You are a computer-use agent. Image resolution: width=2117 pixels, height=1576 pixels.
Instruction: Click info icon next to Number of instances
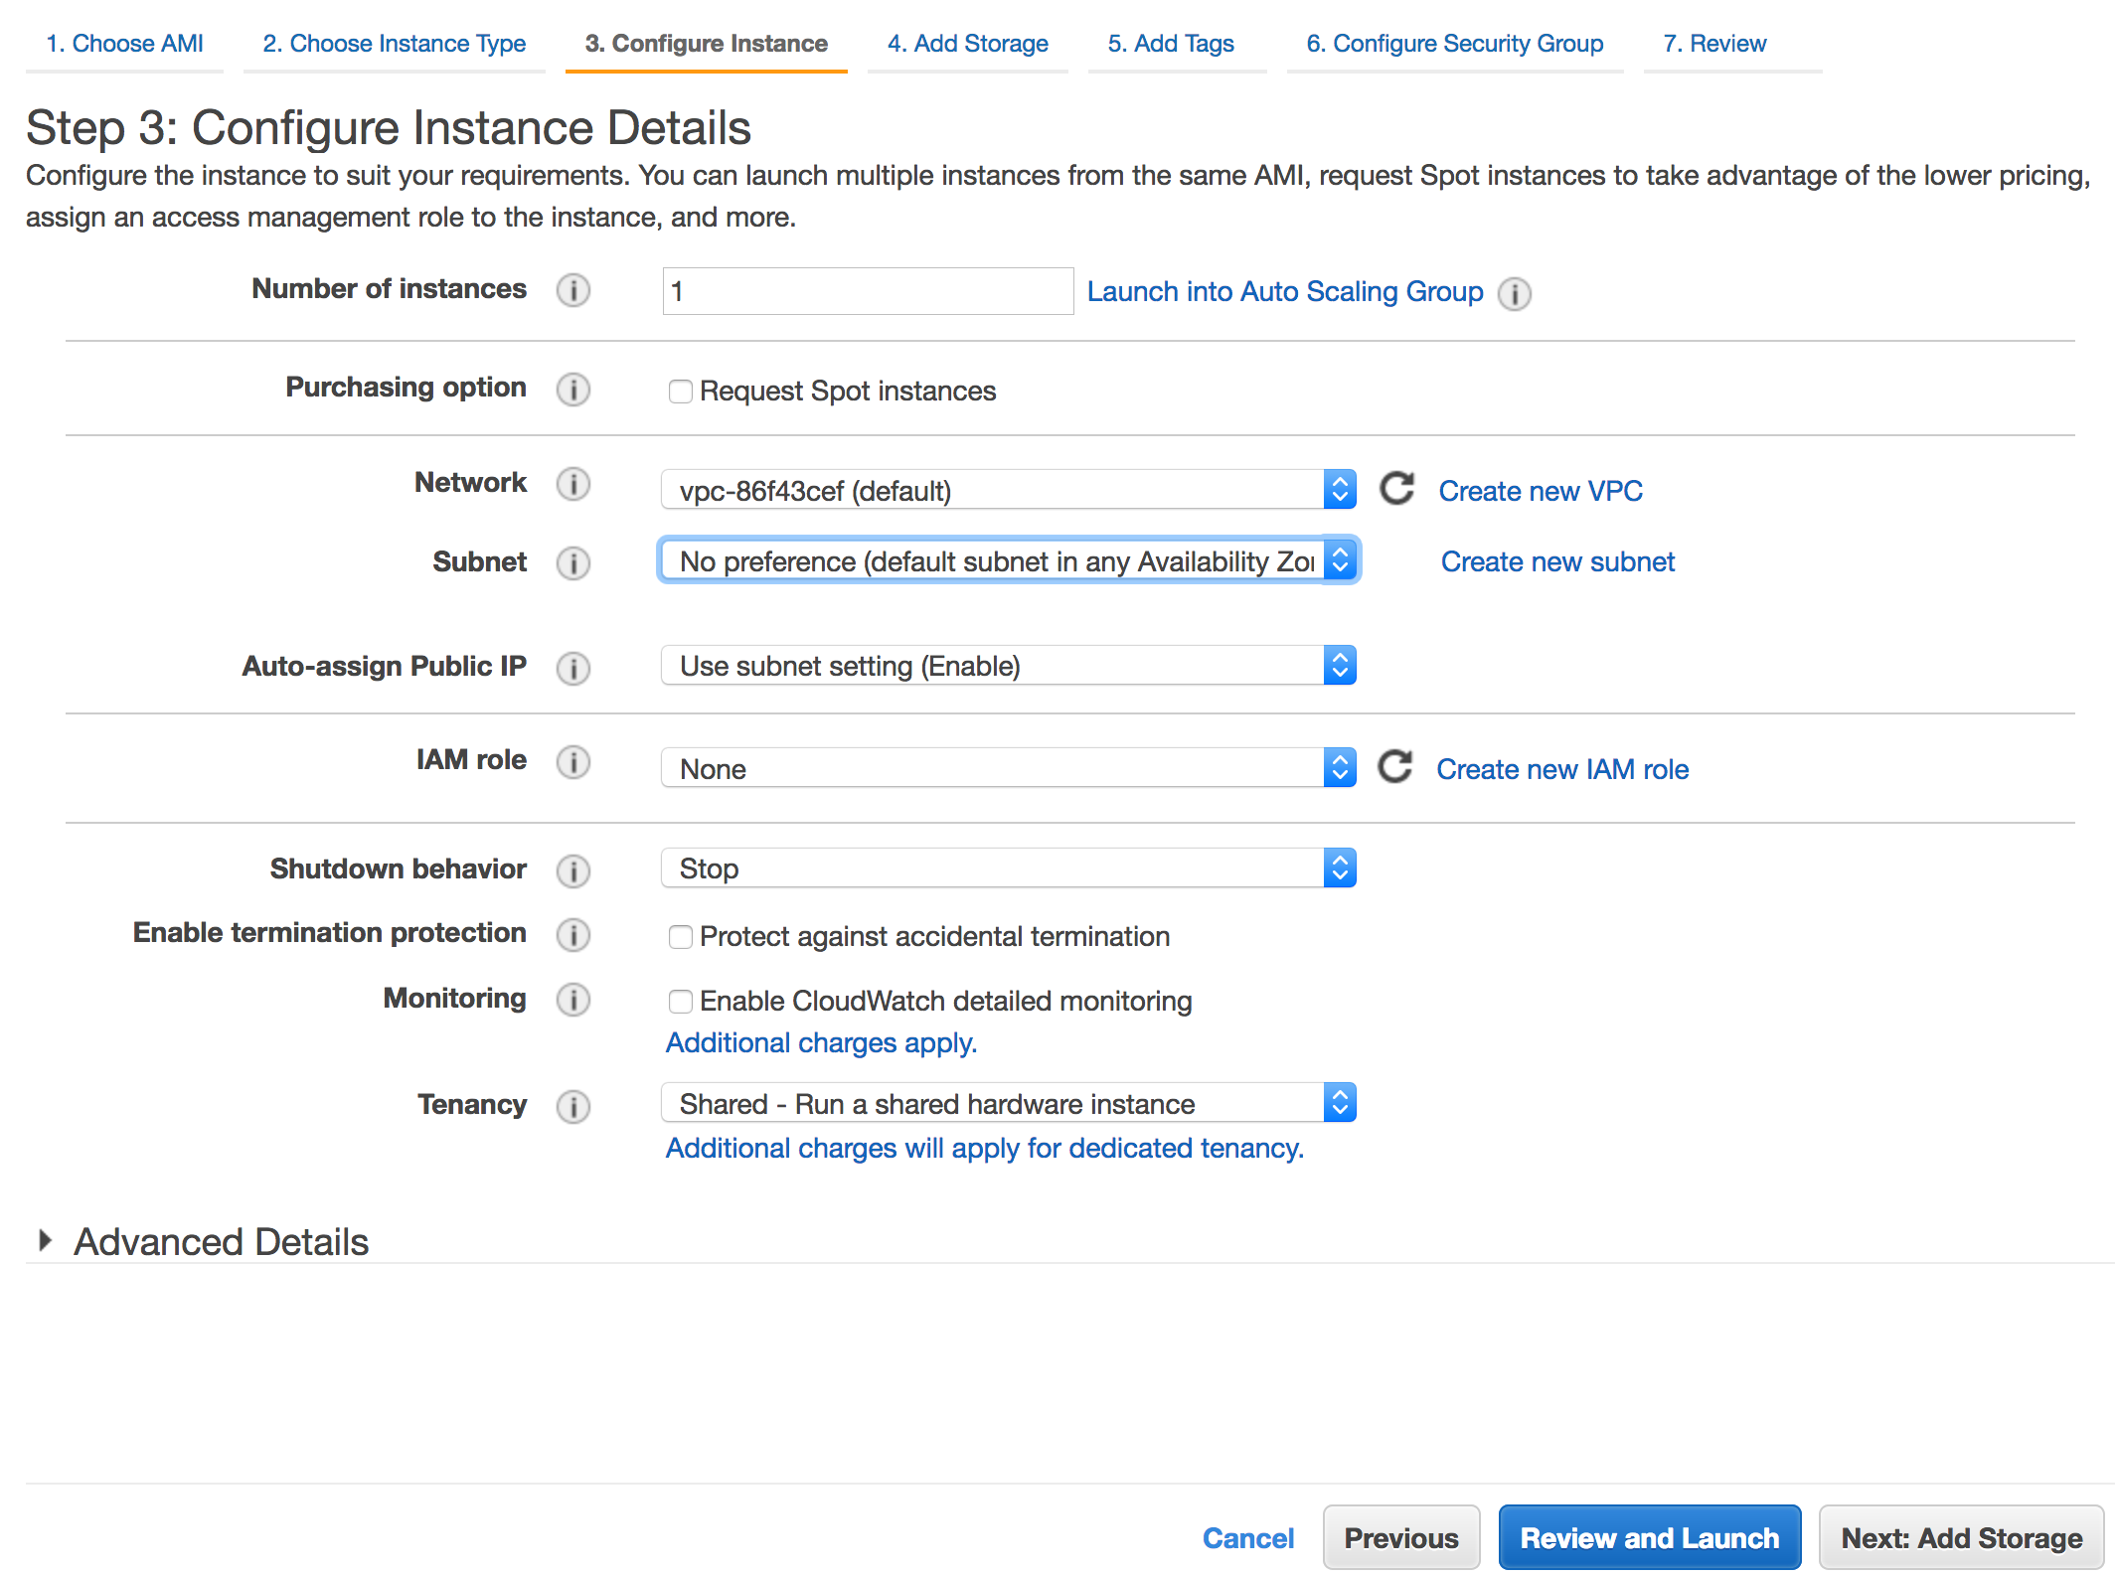click(x=572, y=290)
